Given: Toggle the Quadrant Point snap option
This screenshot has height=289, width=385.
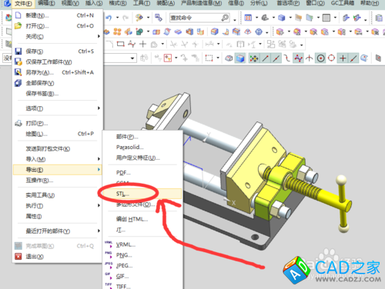Looking at the screenshot, I should pyautogui.click(x=331, y=58).
